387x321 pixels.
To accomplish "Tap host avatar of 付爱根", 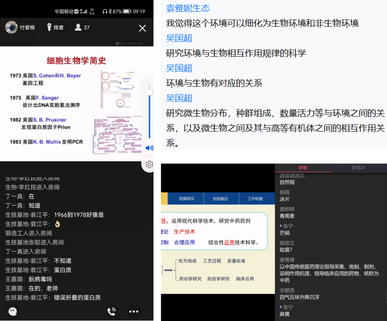I will coord(11,28).
